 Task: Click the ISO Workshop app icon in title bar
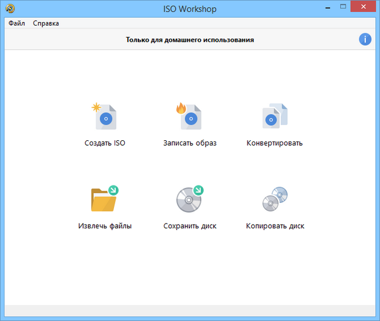(x=10, y=8)
